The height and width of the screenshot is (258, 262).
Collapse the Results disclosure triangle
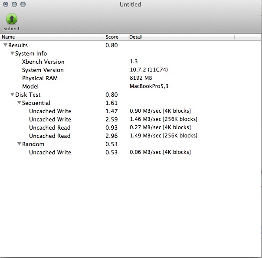pyautogui.click(x=5, y=45)
